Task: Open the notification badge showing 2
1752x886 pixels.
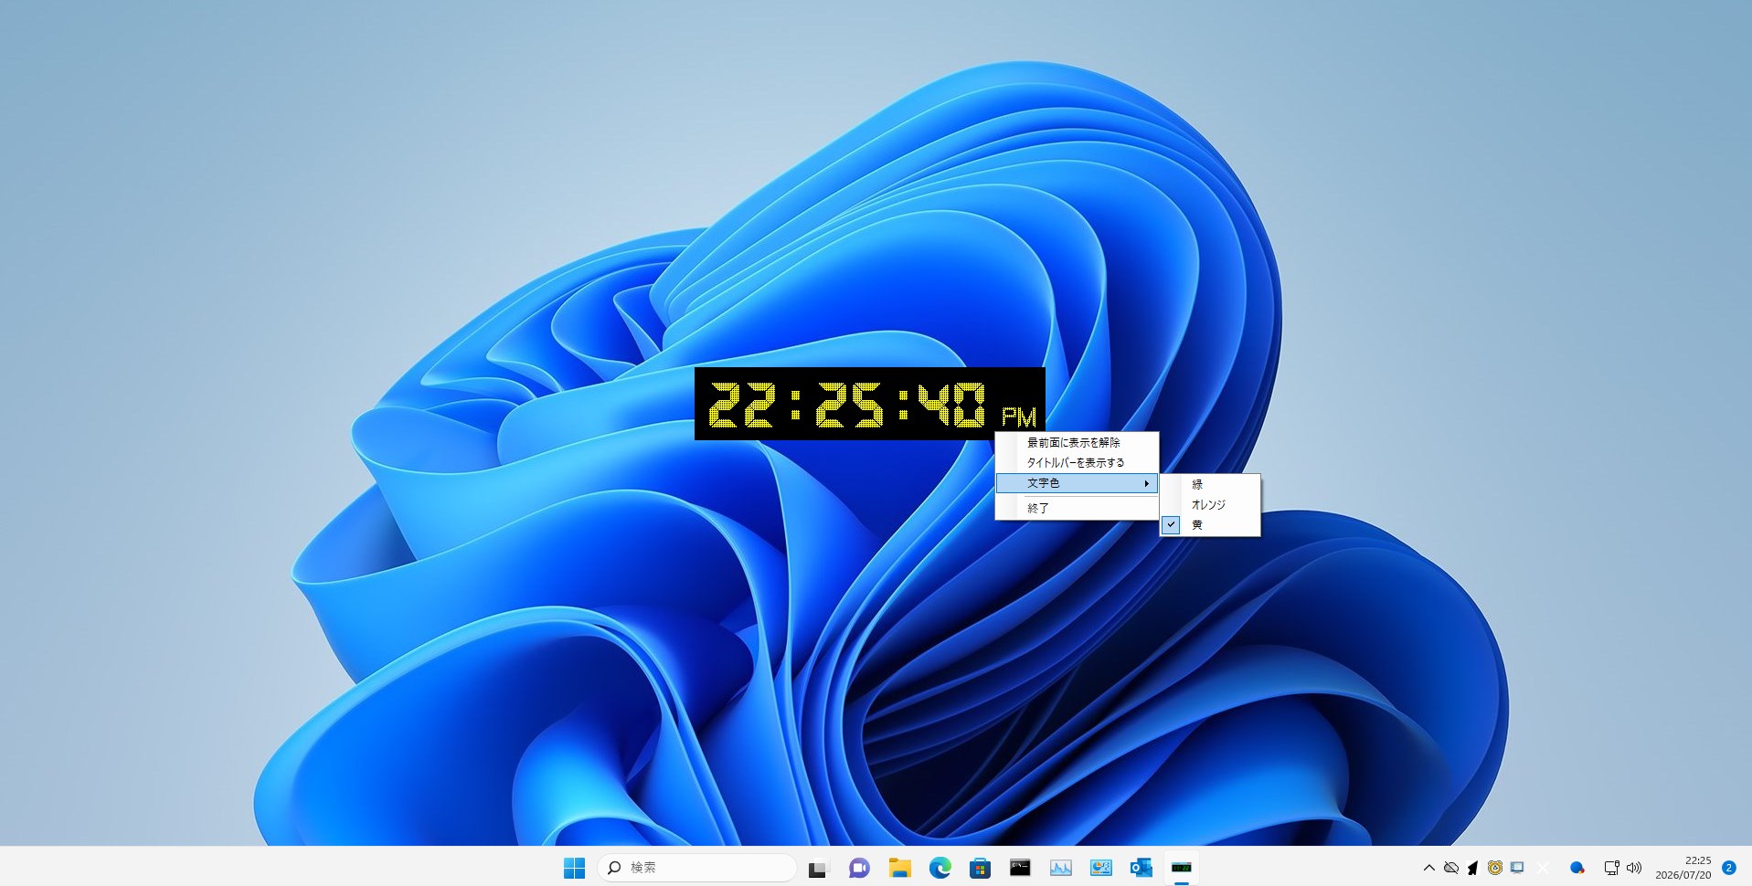Action: coord(1729,868)
